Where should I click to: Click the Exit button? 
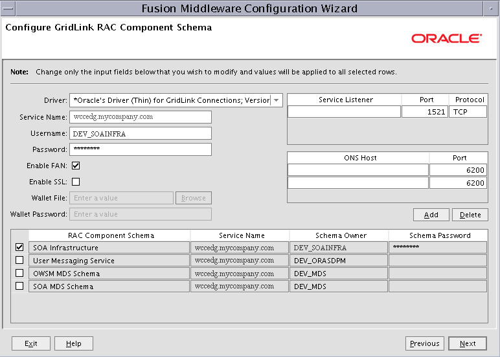[31, 343]
